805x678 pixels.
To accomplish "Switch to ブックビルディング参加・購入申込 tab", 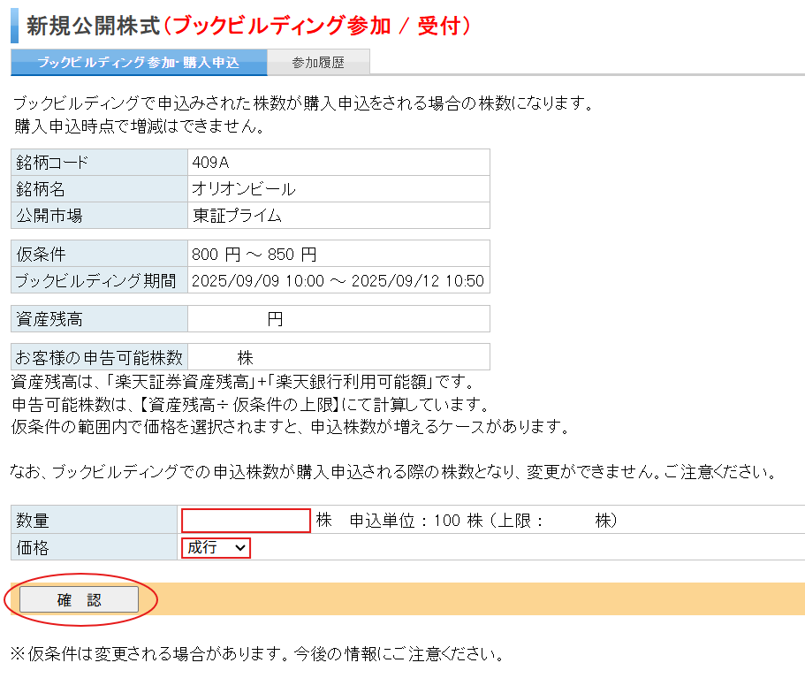I will (x=138, y=63).
